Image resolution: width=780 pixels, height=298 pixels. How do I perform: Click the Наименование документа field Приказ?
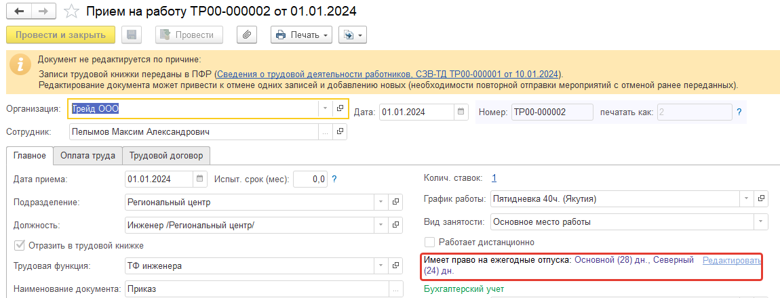click(x=256, y=289)
